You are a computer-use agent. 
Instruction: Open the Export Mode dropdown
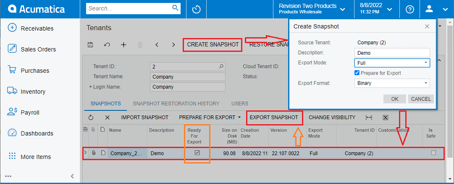tap(426, 63)
